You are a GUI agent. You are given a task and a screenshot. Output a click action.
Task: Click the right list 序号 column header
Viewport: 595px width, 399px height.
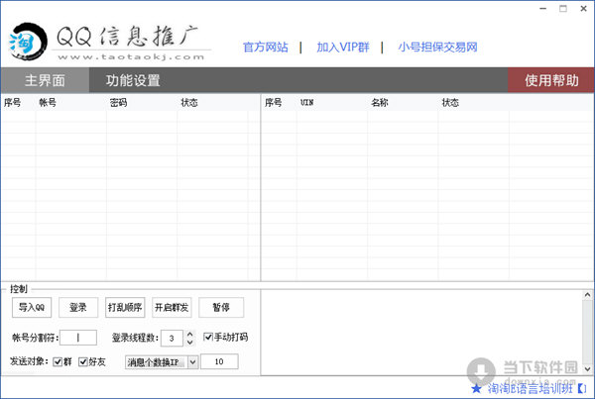(x=279, y=102)
